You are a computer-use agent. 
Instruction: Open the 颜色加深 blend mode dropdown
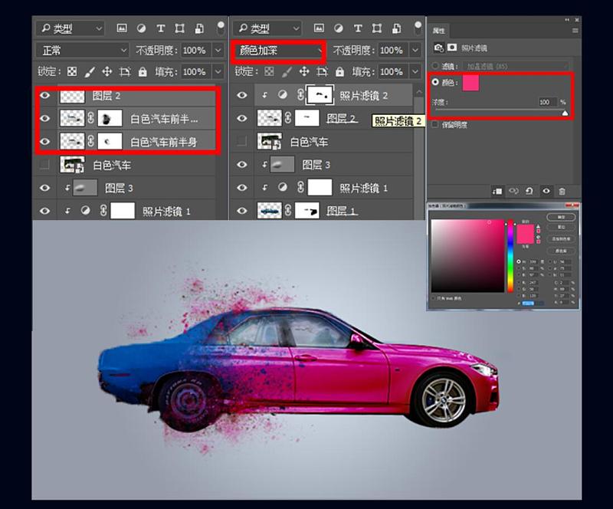(277, 51)
